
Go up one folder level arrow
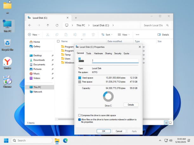coord(48,25)
